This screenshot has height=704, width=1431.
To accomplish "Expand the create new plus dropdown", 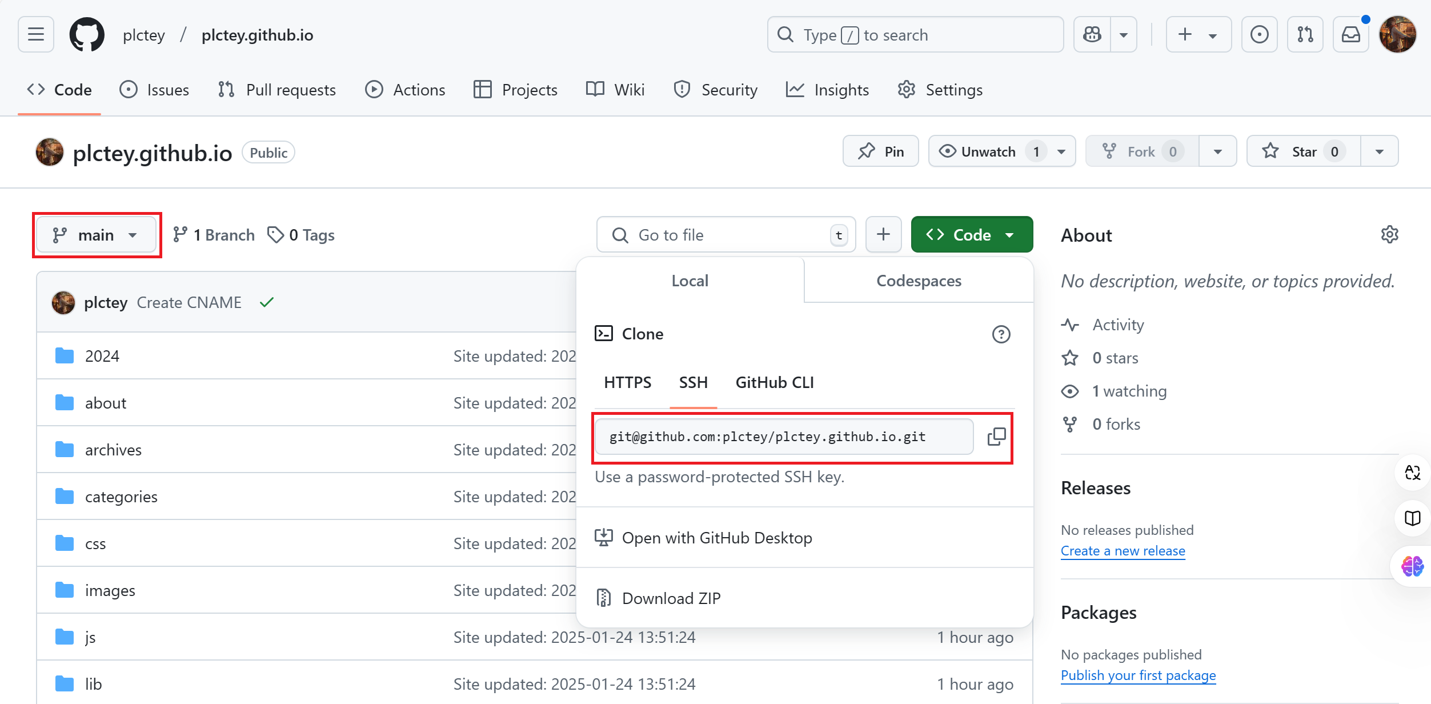I will click(x=1198, y=35).
